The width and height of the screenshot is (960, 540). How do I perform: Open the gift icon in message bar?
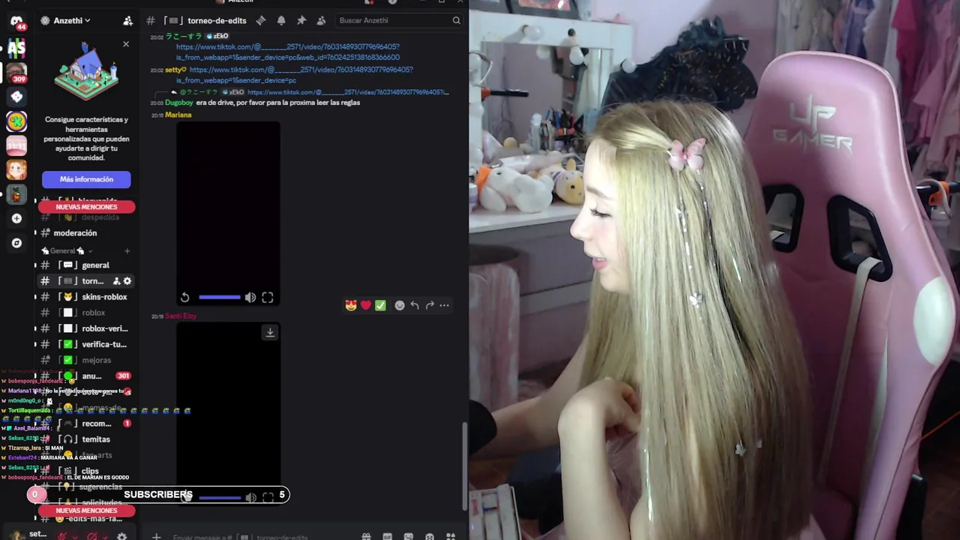366,537
